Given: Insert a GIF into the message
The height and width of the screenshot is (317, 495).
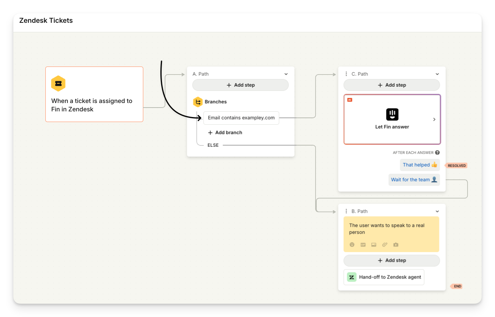Looking at the screenshot, I should coord(363,245).
